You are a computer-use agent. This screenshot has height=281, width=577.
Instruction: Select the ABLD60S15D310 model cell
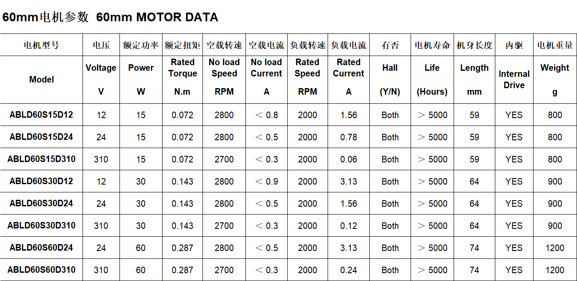click(x=41, y=159)
